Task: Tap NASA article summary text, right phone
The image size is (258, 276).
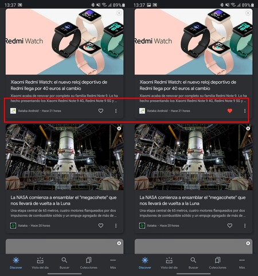Action: click(x=193, y=213)
